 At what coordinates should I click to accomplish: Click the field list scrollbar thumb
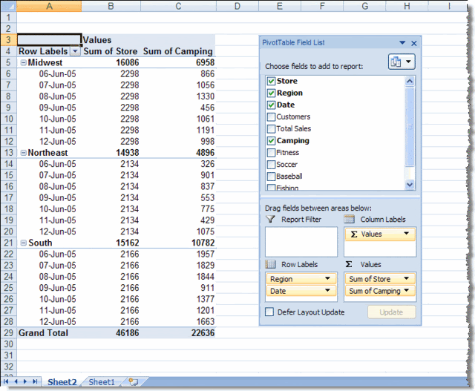point(410,126)
